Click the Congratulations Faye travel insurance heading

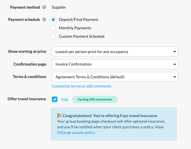click(x=110, y=116)
